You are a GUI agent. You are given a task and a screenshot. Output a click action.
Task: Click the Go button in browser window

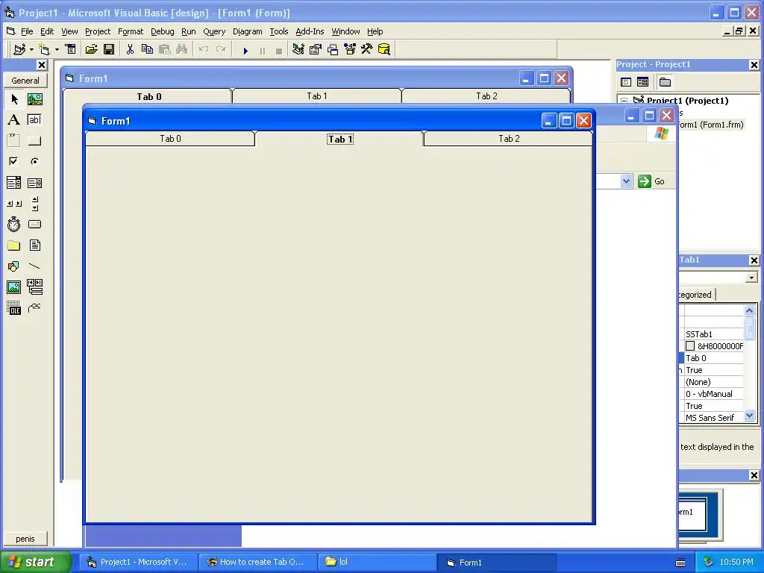pos(651,181)
